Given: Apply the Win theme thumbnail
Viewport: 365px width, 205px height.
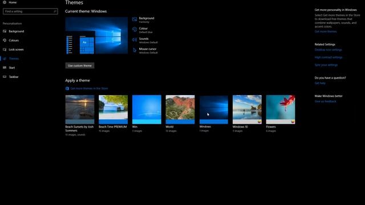Looking at the screenshot, I should coord(147,109).
